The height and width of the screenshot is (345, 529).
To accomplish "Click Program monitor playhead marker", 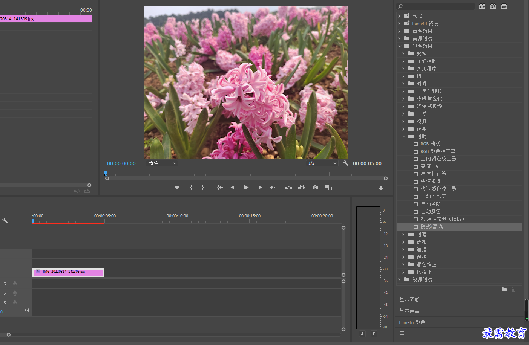I will click(x=106, y=173).
